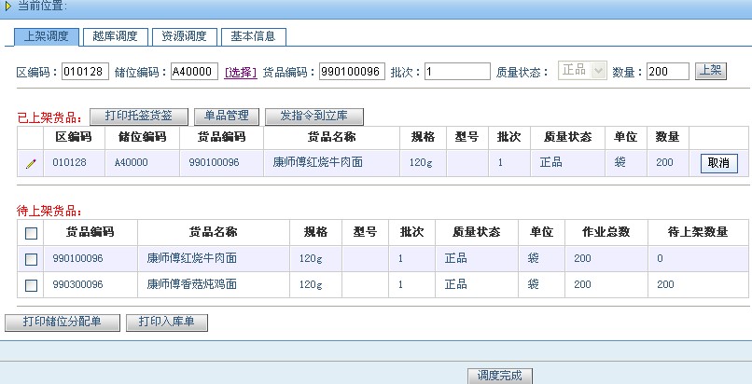
Task: Click 发指令到立库 button
Action: [x=314, y=116]
